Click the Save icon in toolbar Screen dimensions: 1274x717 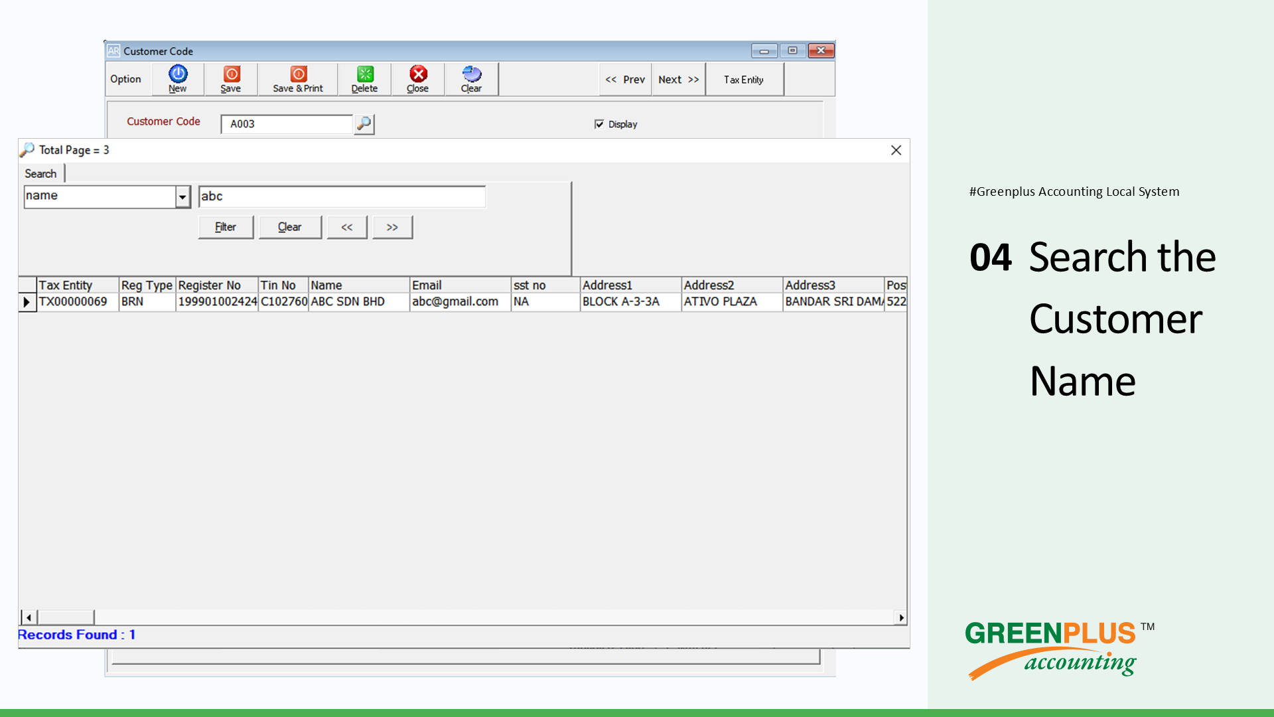[232, 74]
